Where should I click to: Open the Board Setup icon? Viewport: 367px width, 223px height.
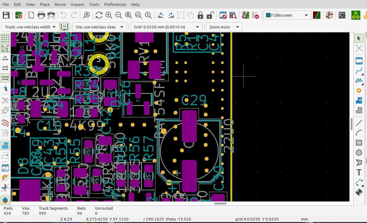[x=19, y=15]
